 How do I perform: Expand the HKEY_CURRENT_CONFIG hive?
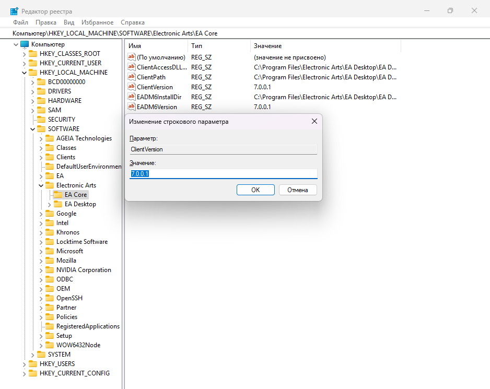pos(25,374)
